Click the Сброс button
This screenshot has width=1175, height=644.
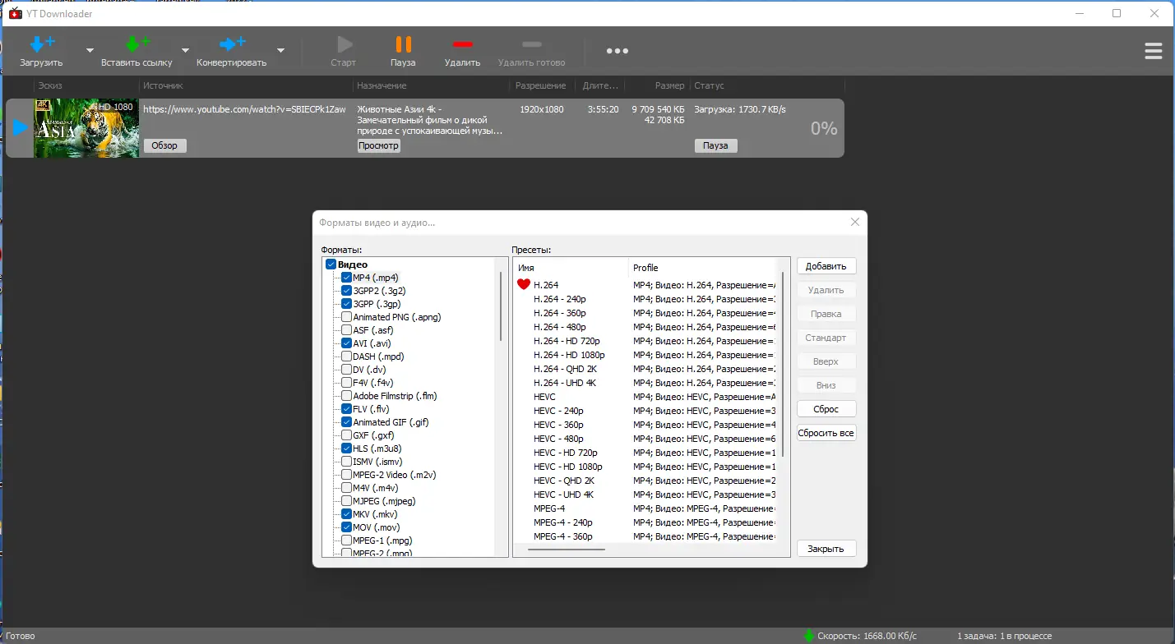pos(826,409)
